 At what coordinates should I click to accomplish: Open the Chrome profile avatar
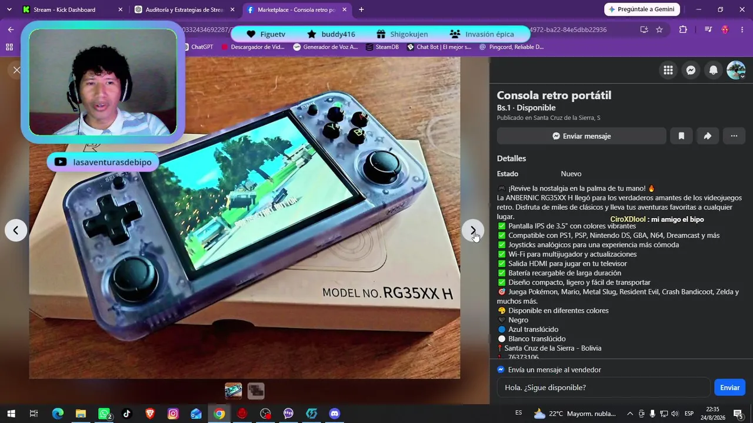725,29
